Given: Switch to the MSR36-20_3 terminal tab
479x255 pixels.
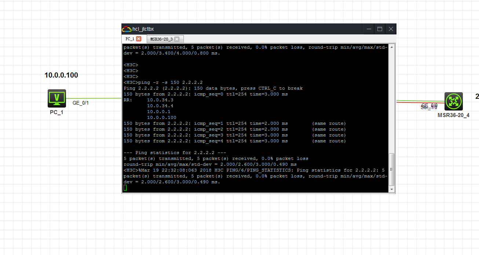Looking at the screenshot, I should (161, 39).
